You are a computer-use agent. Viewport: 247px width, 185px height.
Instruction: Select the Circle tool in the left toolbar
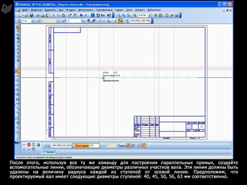tap(18, 80)
